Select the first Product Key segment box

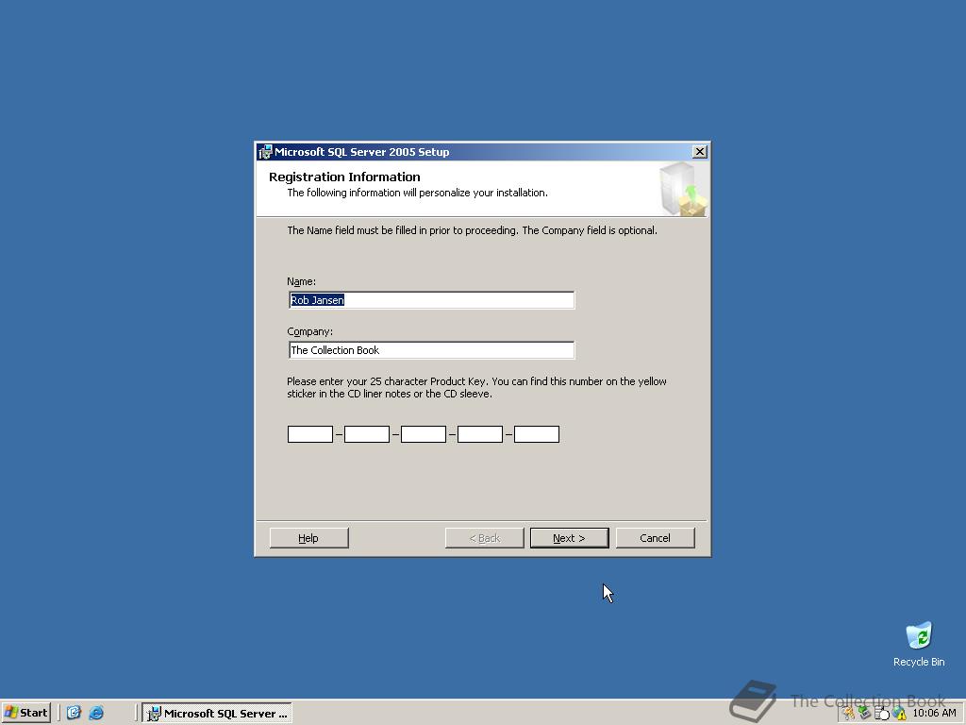[309, 434]
